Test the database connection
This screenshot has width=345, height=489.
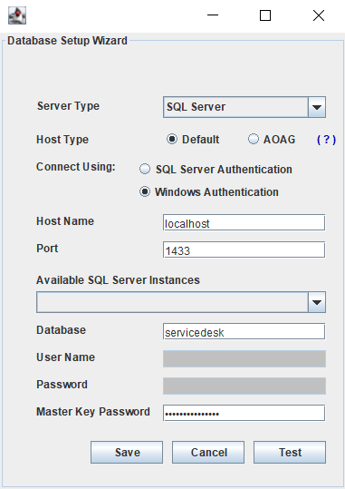pos(290,452)
